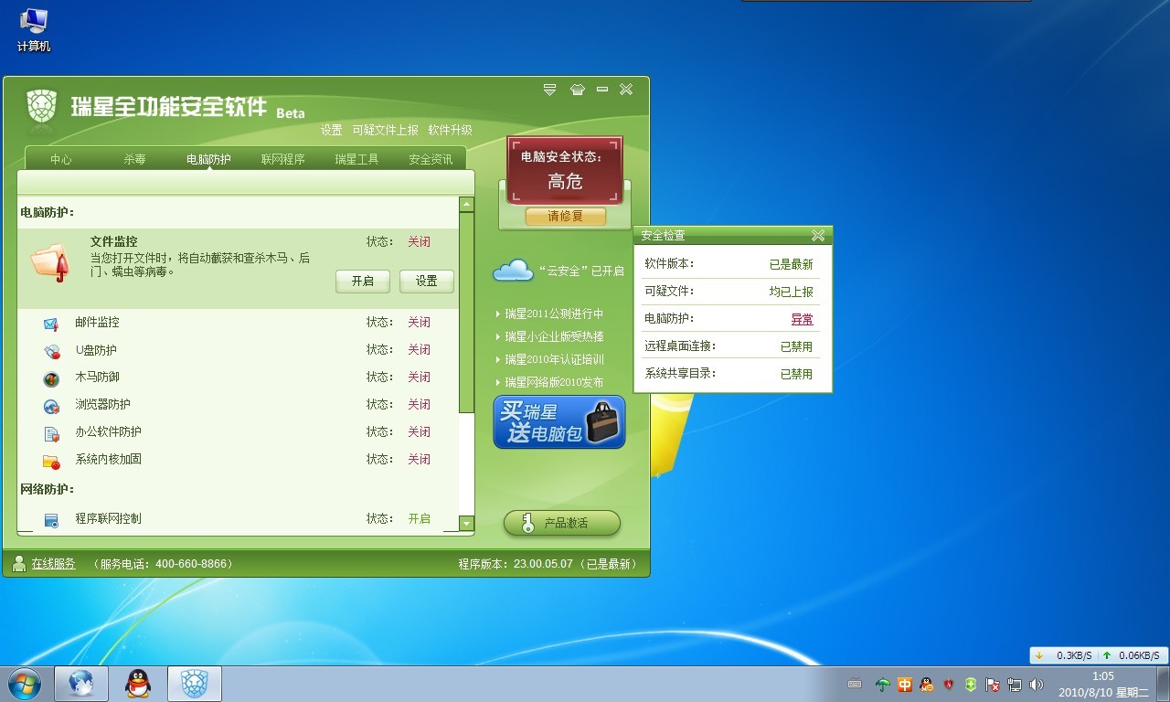Screen dimensions: 1170x702
Task: Open the 瑞星小企业版受热捧 news link
Action: tap(554, 336)
